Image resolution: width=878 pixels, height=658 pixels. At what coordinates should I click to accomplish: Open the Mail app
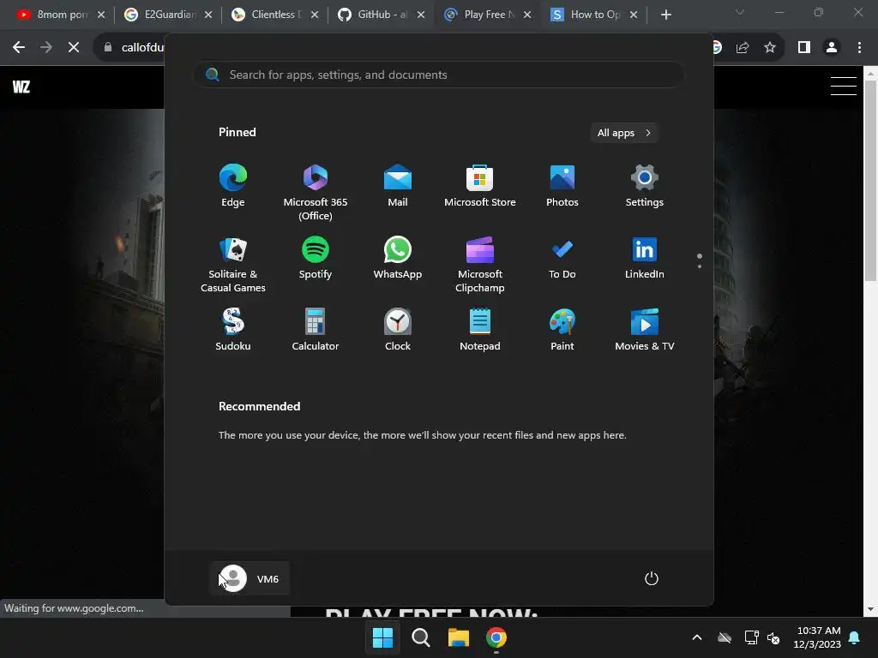pyautogui.click(x=398, y=187)
